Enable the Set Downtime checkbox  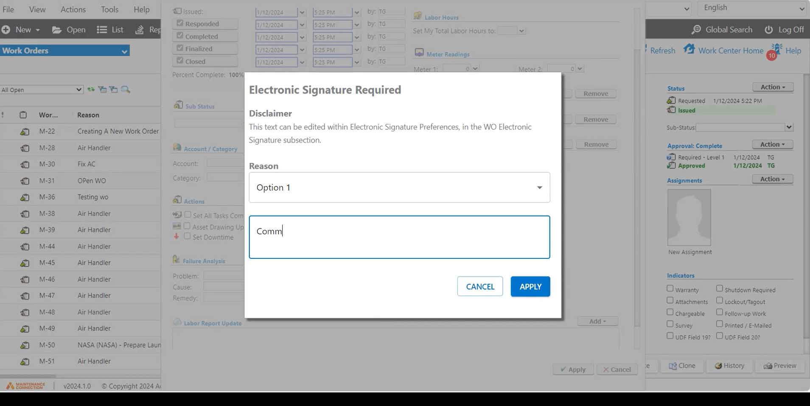pyautogui.click(x=188, y=236)
